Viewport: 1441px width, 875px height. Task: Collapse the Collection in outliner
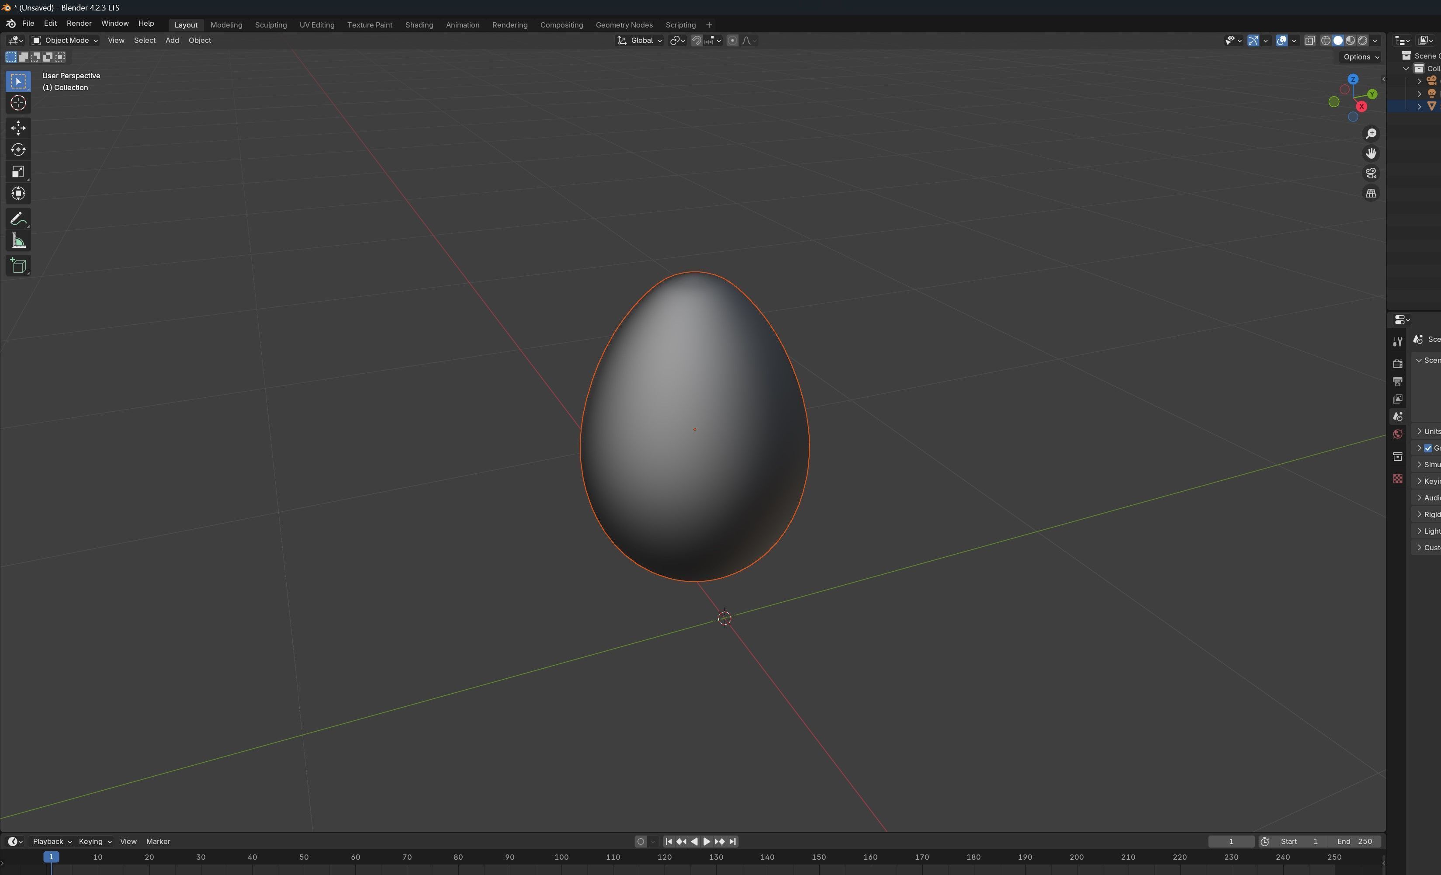tap(1406, 69)
